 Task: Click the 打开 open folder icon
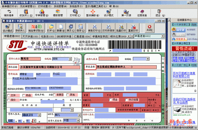coord(51,28)
